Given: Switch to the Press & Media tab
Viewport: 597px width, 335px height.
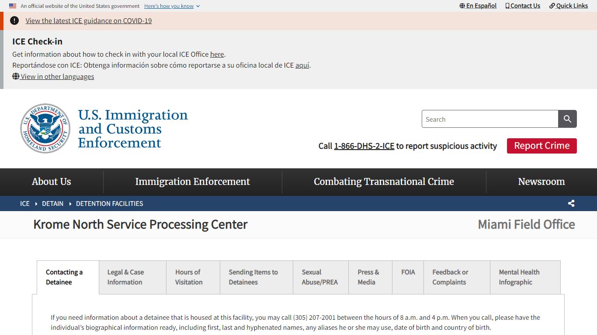Looking at the screenshot, I should tap(370, 277).
